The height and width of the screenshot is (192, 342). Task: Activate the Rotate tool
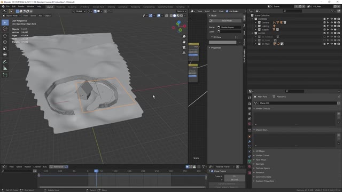[5, 42]
